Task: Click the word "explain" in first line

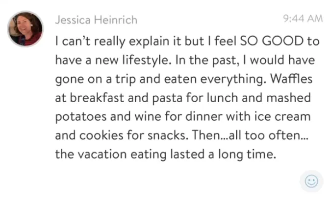Action: (x=157, y=41)
